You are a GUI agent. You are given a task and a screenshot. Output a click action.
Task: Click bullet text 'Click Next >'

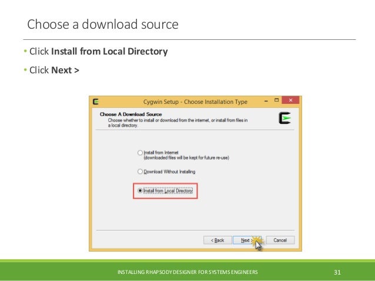click(x=54, y=70)
